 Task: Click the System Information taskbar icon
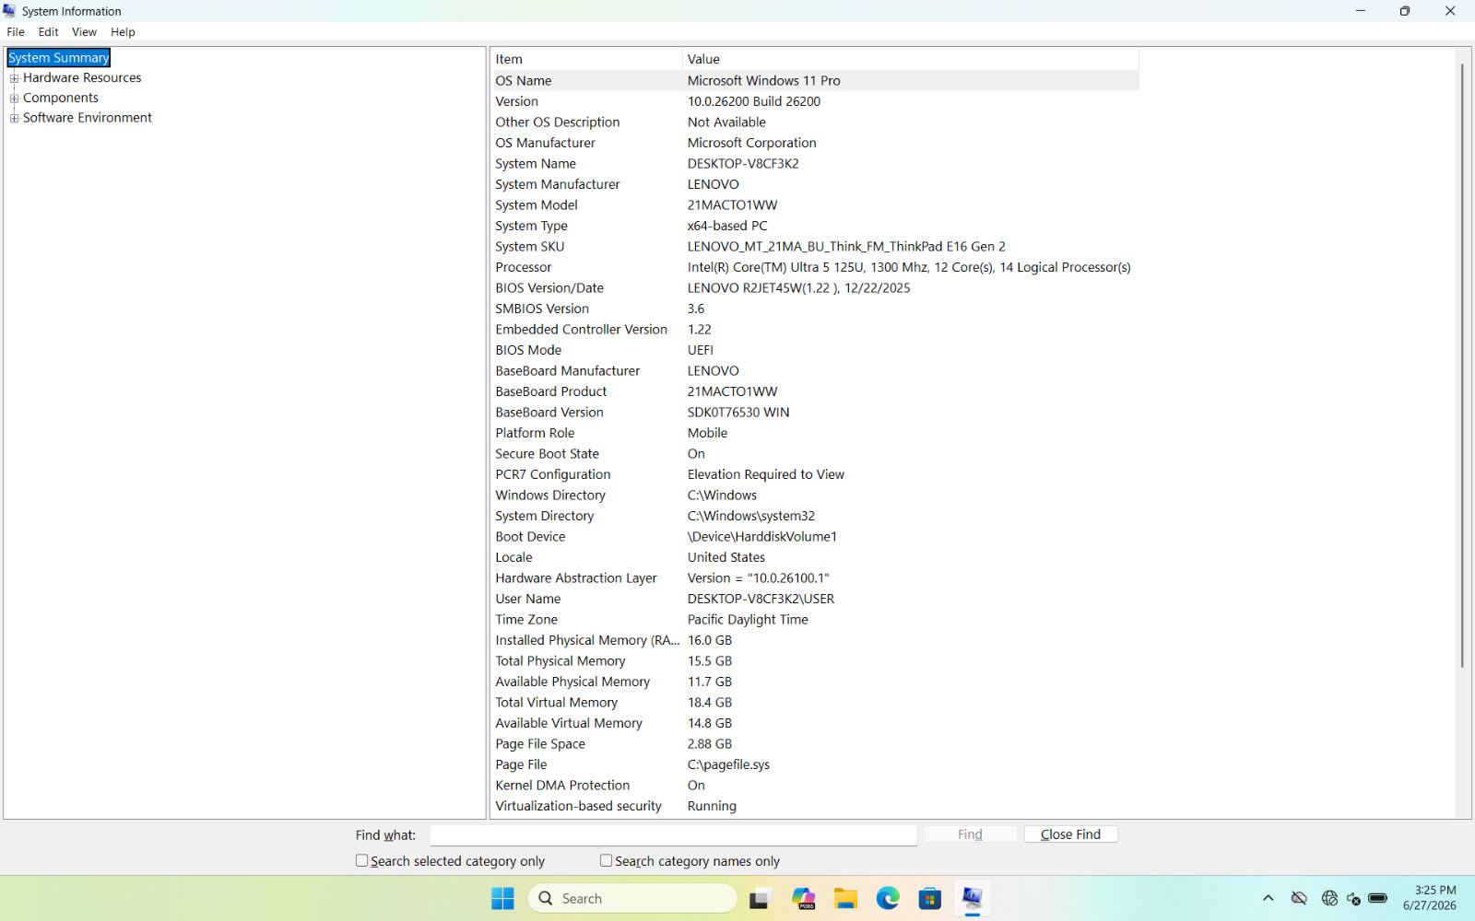973,898
